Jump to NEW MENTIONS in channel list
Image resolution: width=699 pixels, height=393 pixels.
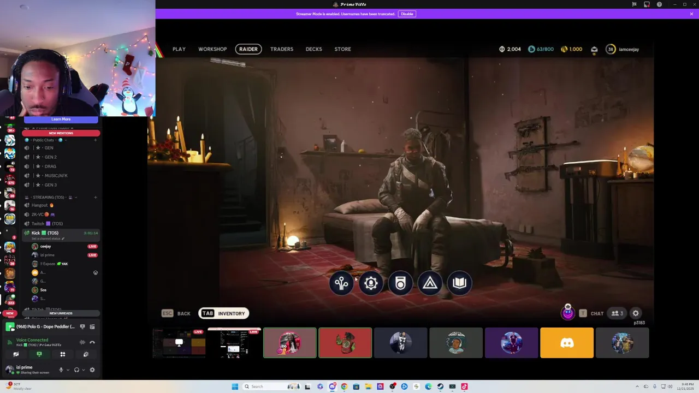(x=61, y=133)
